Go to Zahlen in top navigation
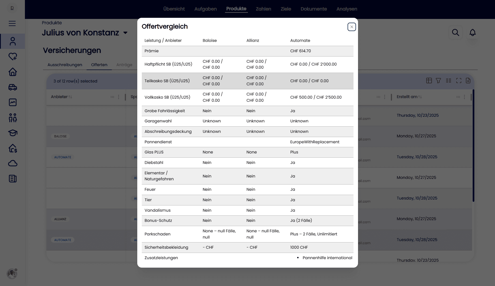This screenshot has height=286, width=495. pyautogui.click(x=263, y=9)
